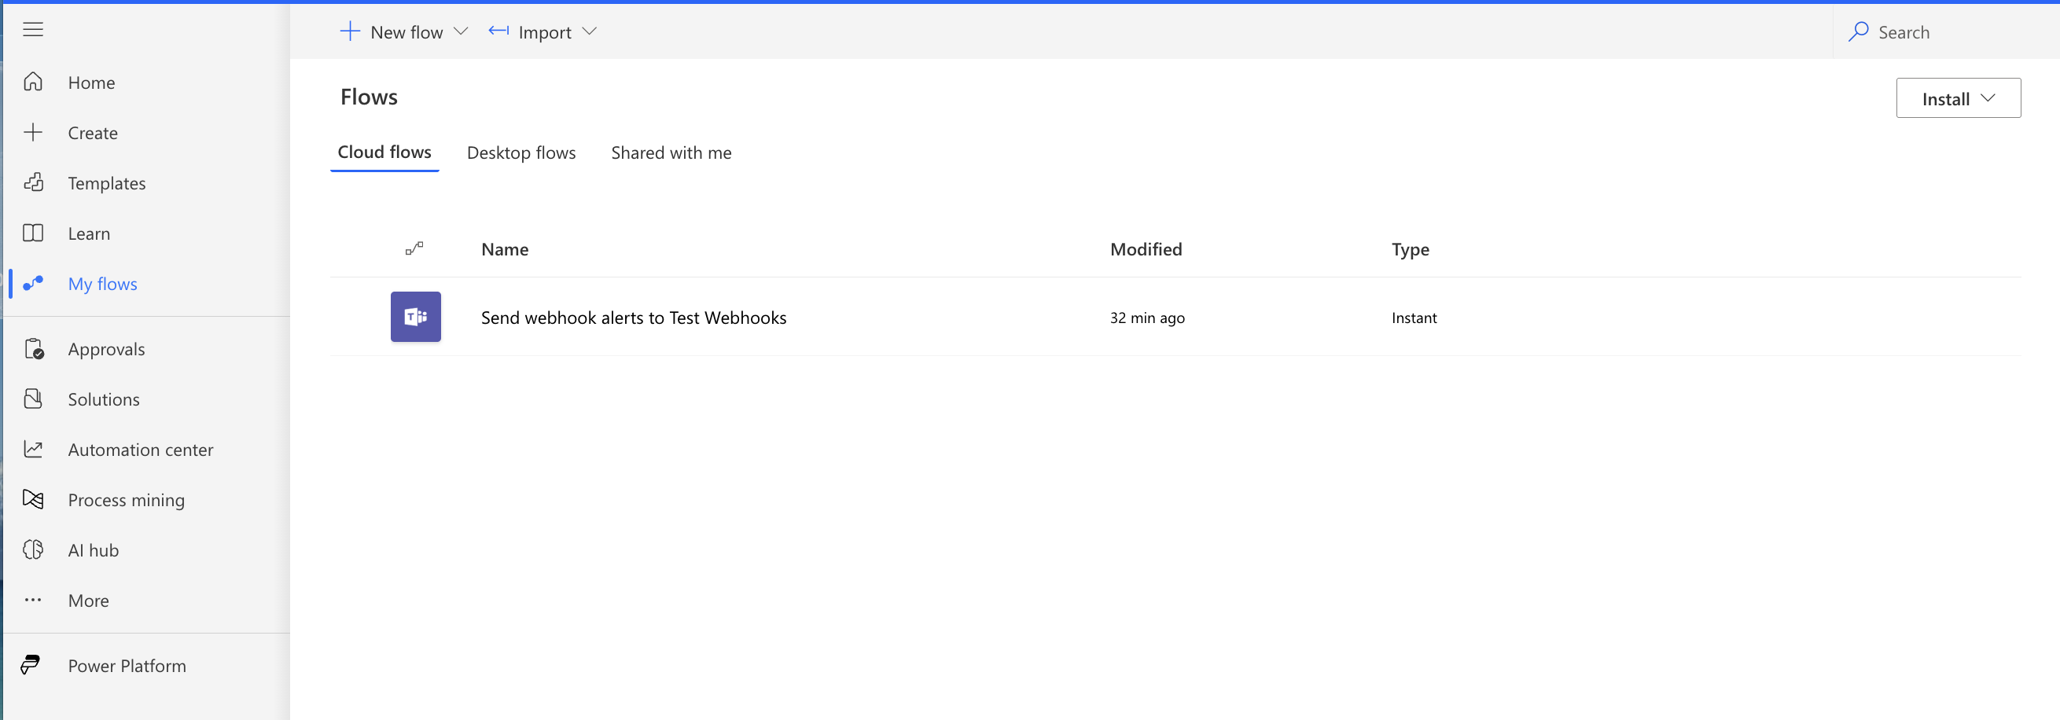This screenshot has width=2060, height=720.
Task: Switch to the Cloud flows tab
Action: coord(384,152)
